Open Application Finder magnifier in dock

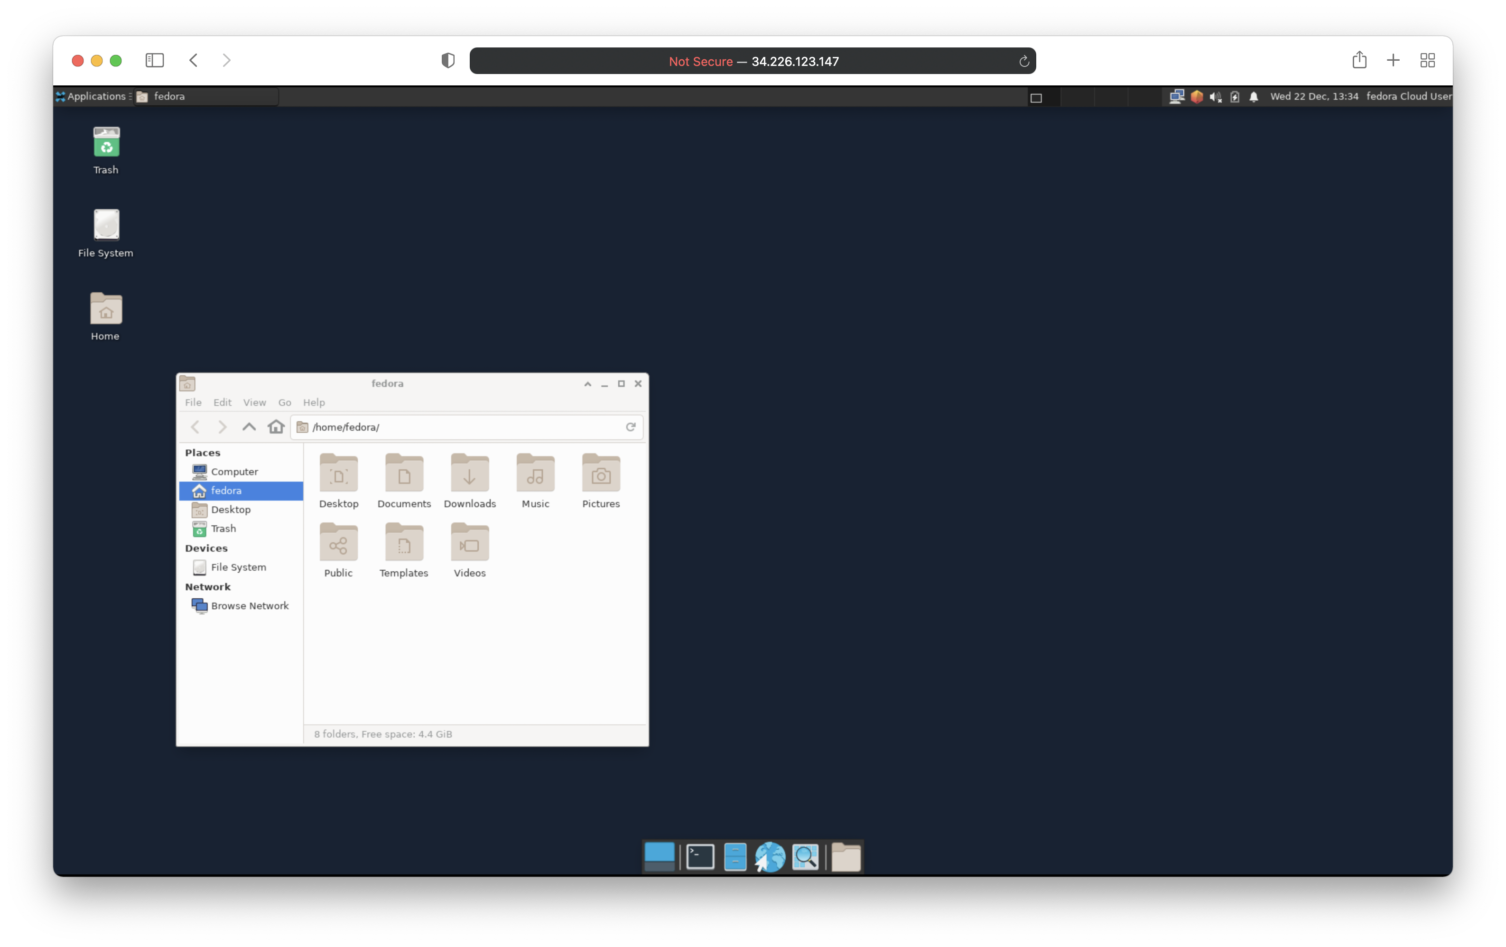[x=805, y=856]
